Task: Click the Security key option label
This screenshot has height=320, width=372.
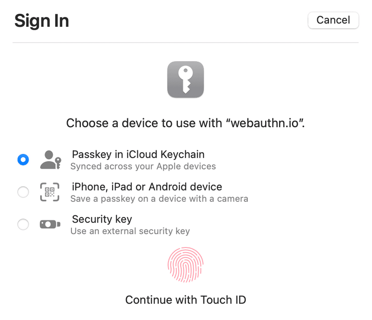Action: [102, 219]
